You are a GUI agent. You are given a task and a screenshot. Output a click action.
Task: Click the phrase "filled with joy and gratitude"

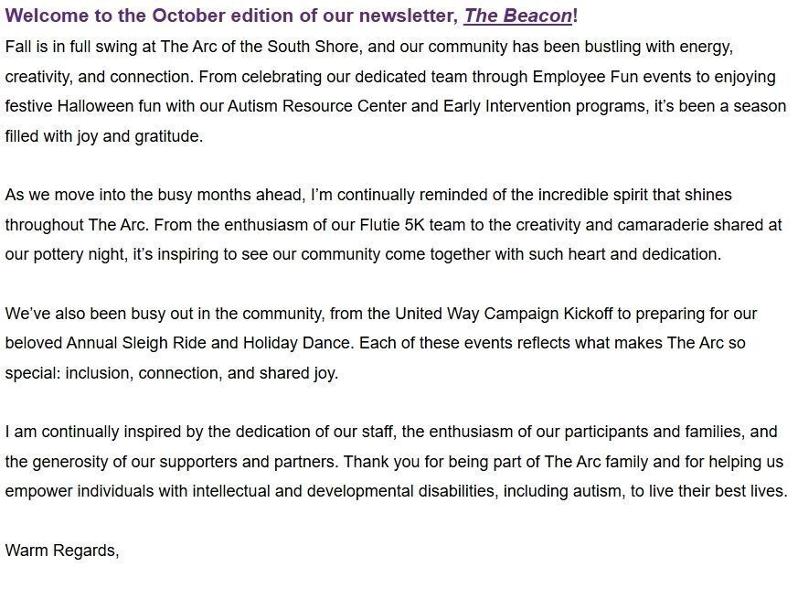tap(103, 136)
